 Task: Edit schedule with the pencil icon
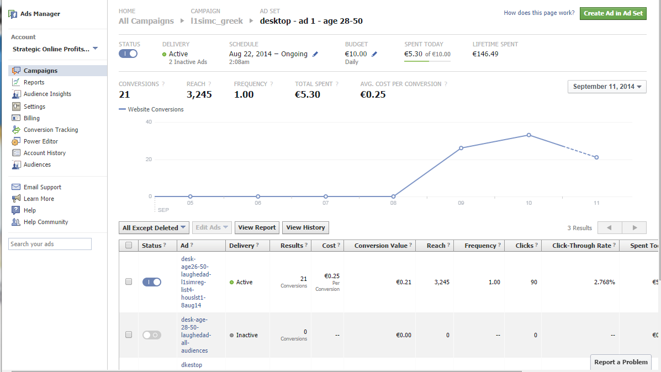(x=315, y=54)
